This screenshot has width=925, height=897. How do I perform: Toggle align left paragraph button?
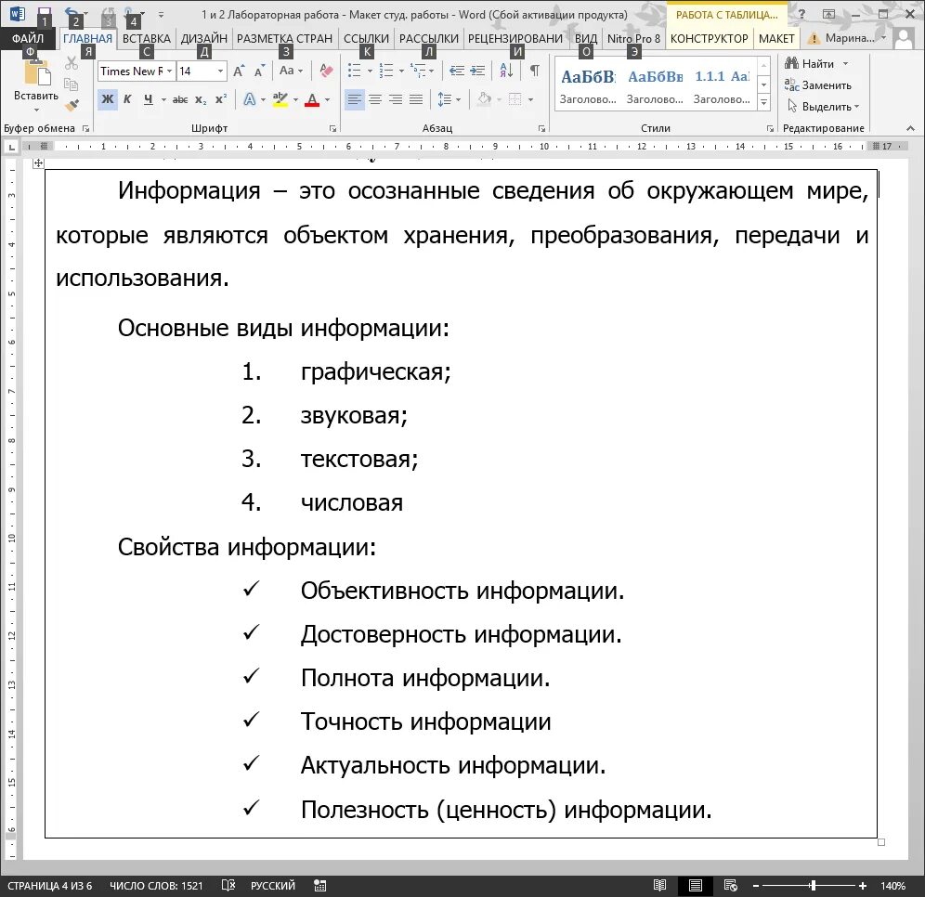click(354, 99)
